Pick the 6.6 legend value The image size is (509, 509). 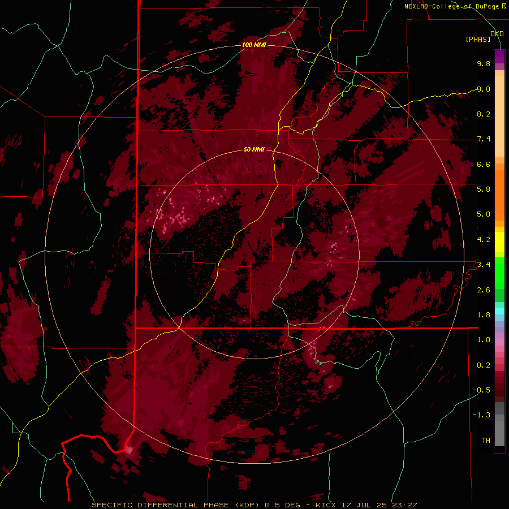tap(484, 164)
